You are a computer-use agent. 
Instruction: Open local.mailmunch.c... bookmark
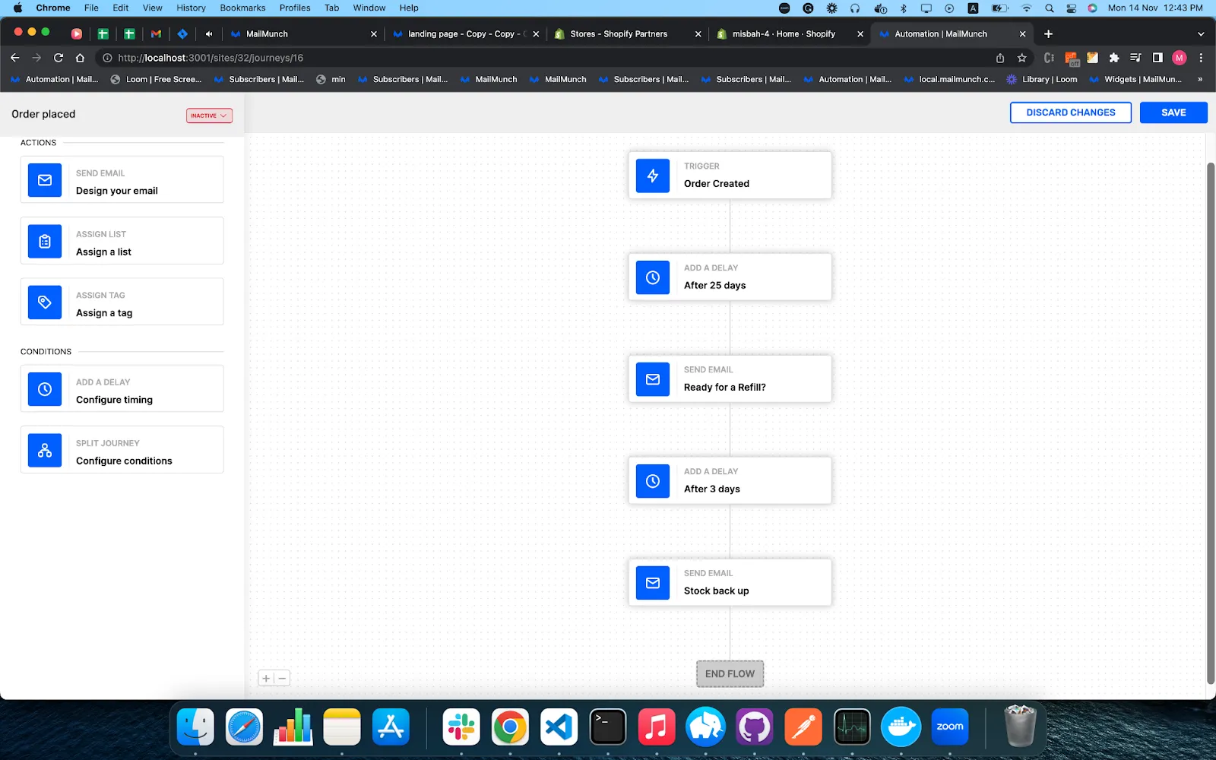(949, 79)
